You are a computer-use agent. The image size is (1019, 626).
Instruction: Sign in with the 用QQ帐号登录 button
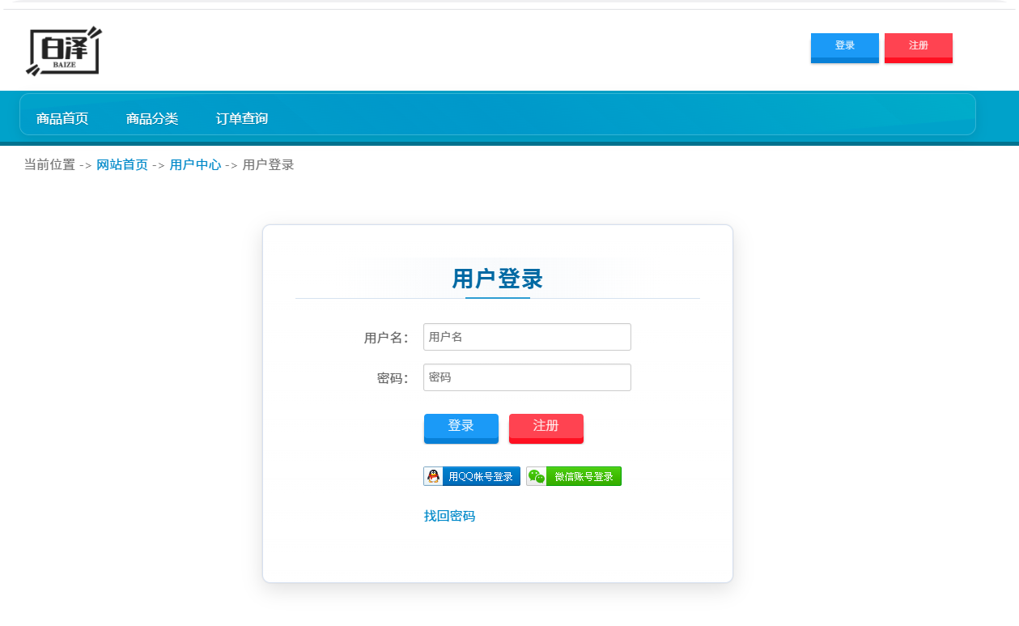472,476
